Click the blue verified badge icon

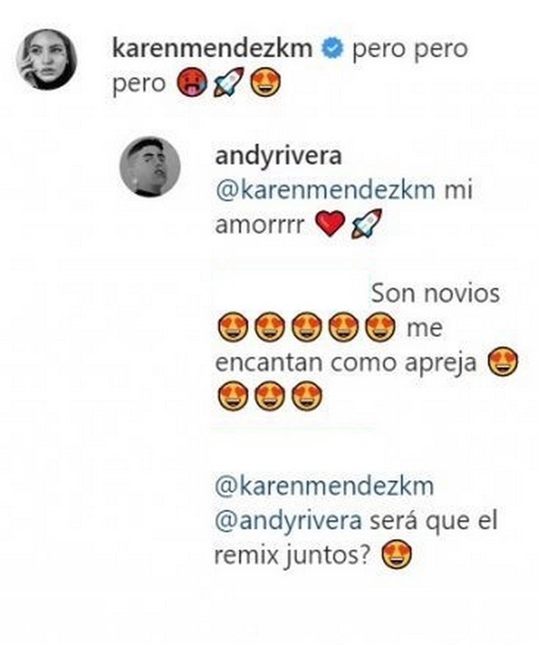(332, 49)
